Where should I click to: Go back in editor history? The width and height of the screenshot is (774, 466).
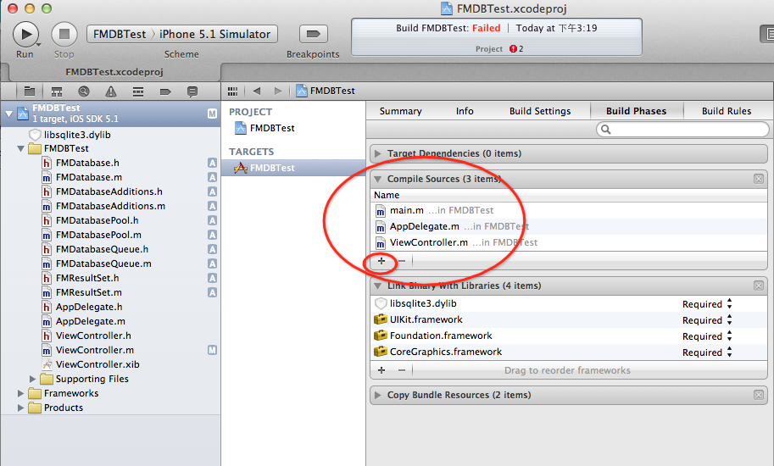tap(257, 91)
